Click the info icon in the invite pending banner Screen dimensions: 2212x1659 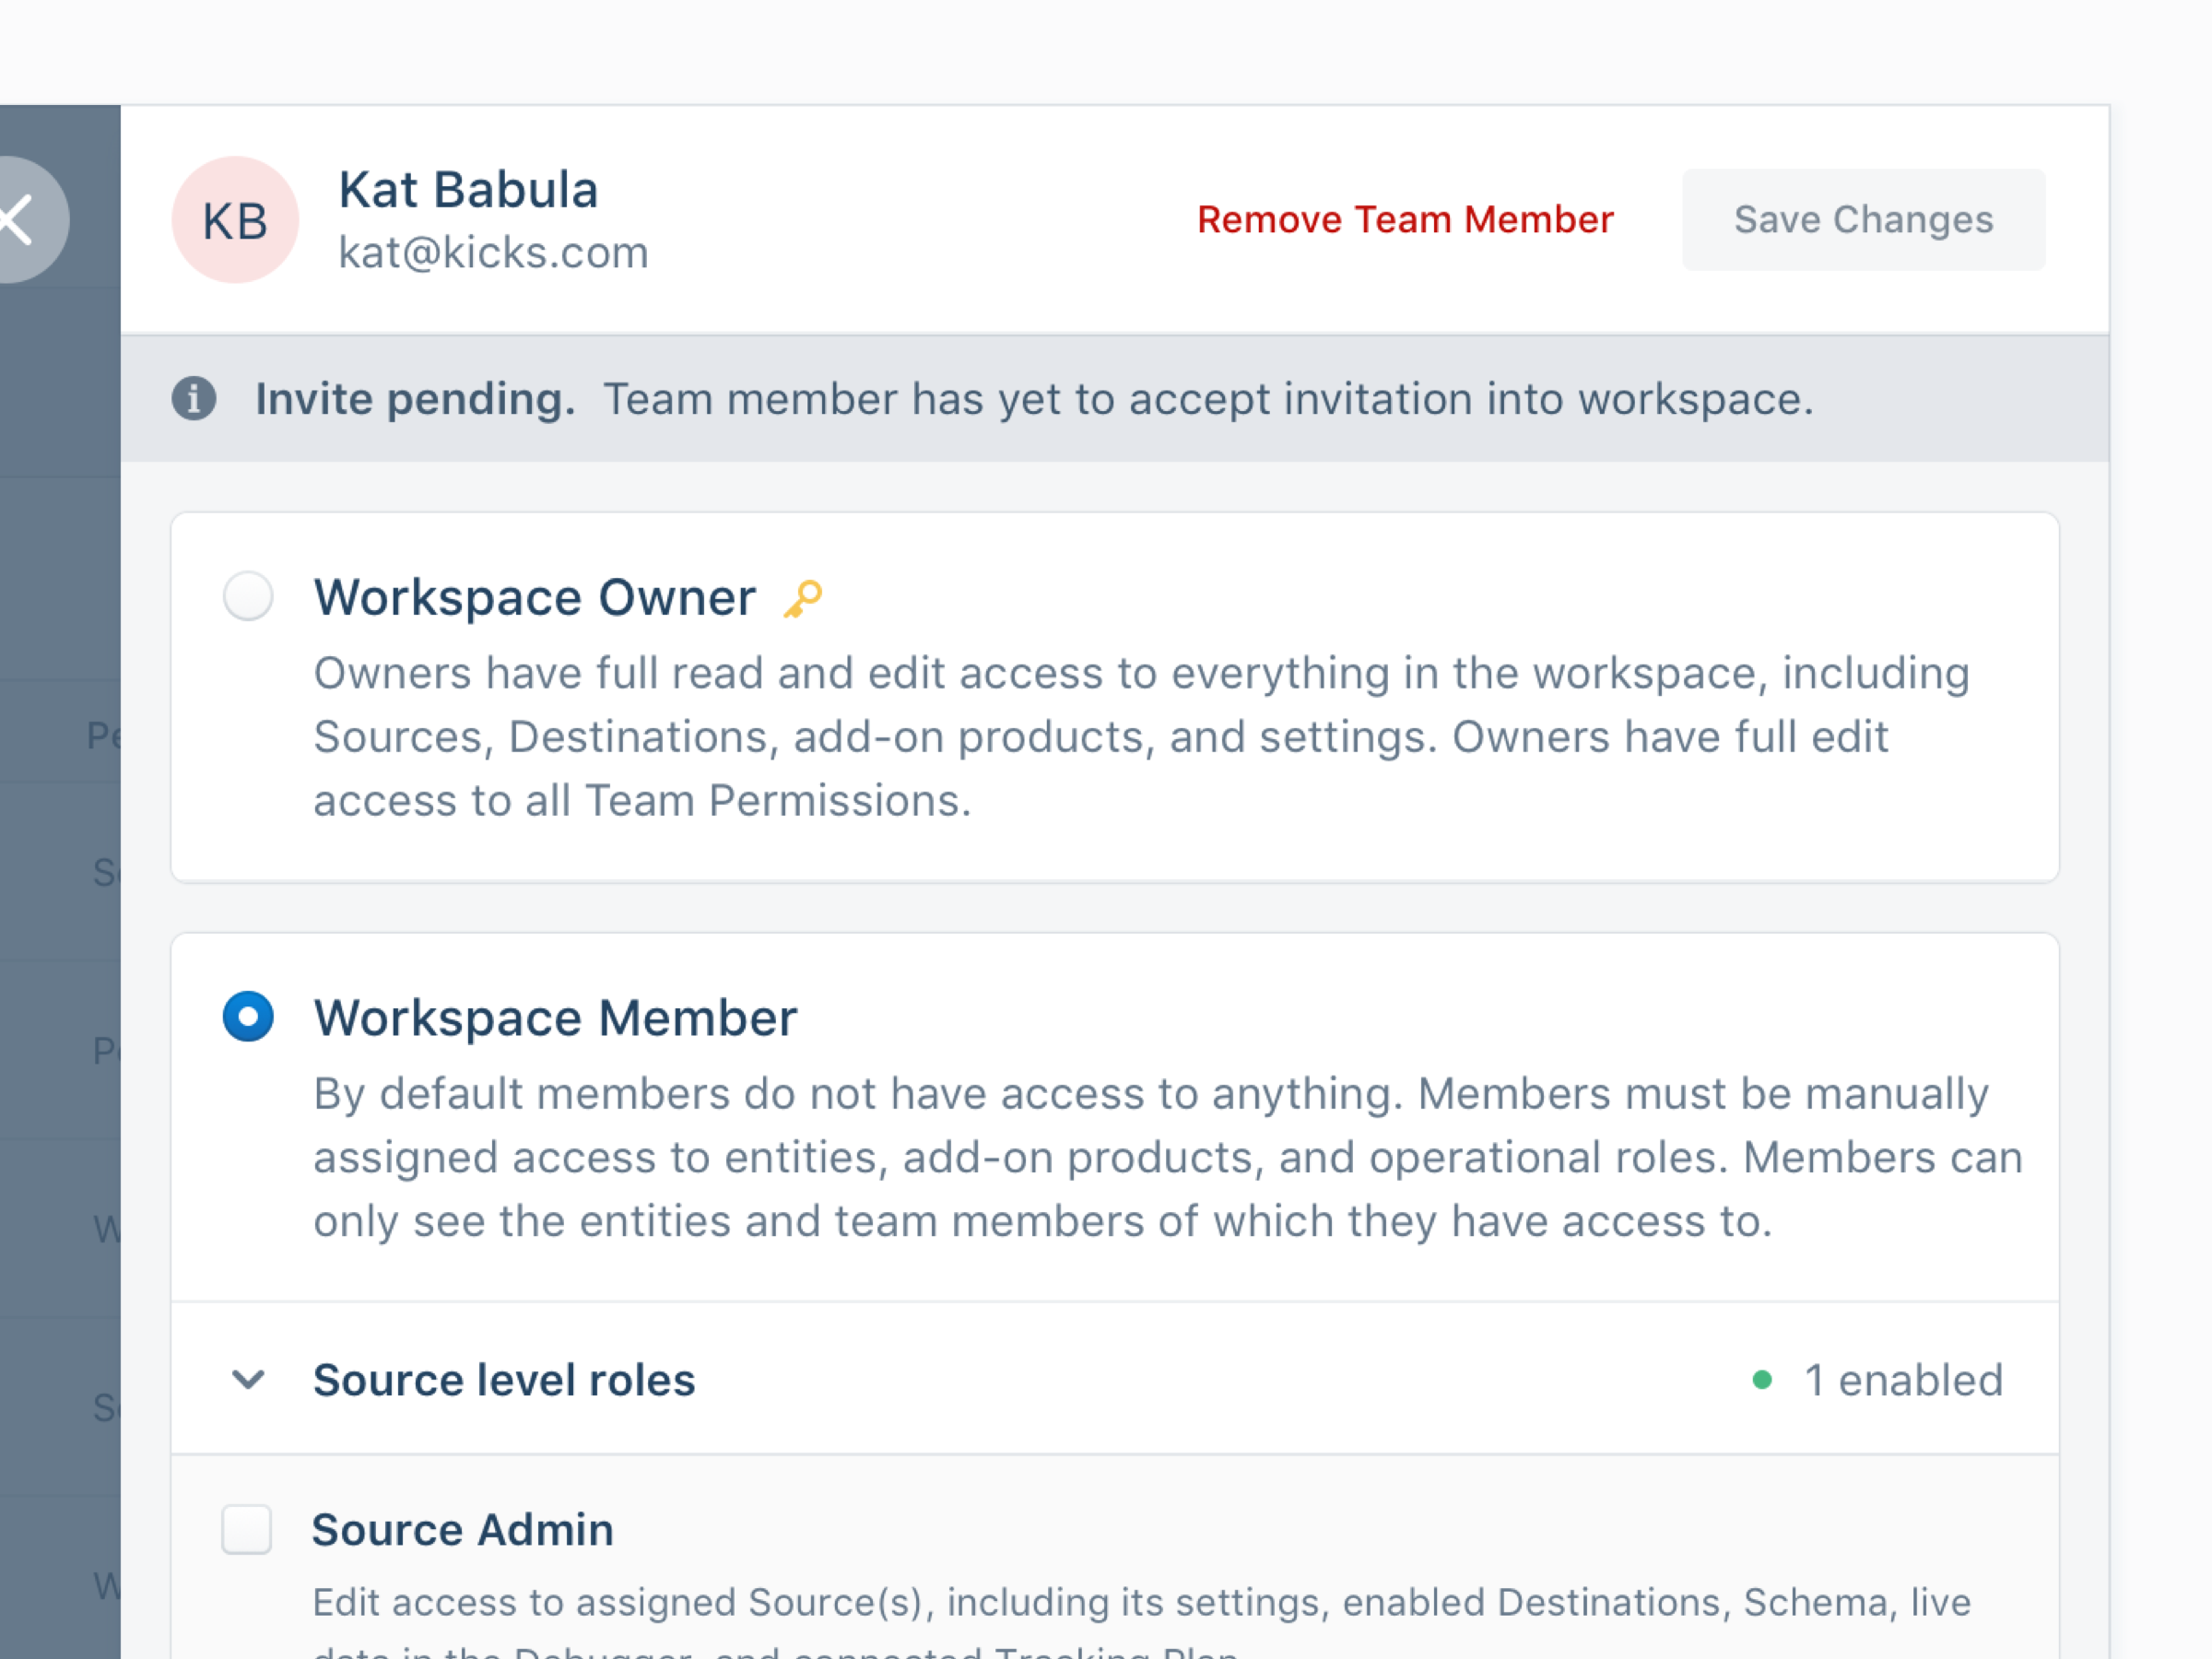(x=194, y=398)
